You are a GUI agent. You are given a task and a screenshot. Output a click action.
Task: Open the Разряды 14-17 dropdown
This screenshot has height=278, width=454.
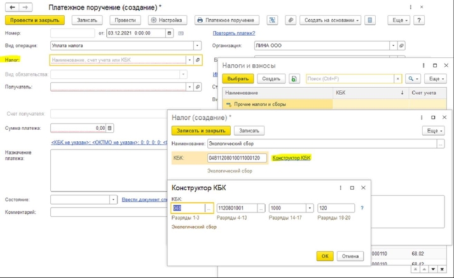[x=310, y=208]
